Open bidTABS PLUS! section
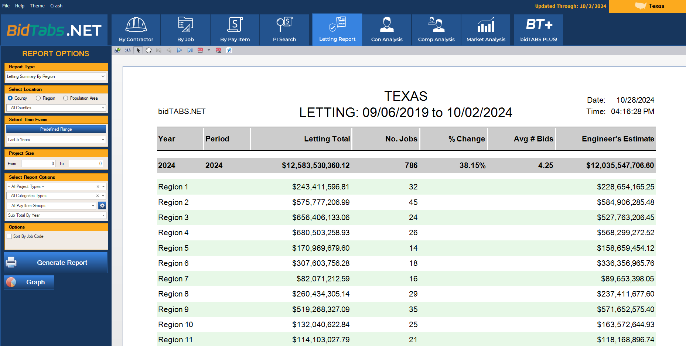 [539, 30]
